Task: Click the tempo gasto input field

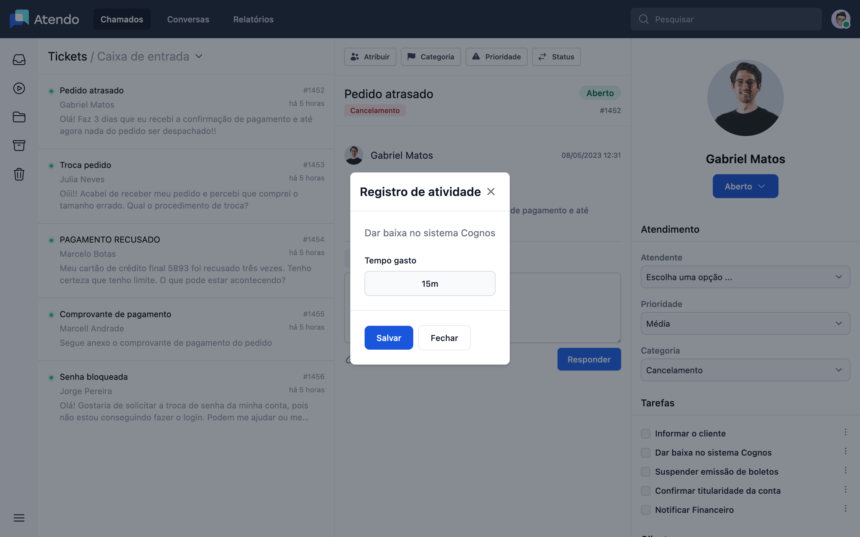Action: [x=430, y=283]
